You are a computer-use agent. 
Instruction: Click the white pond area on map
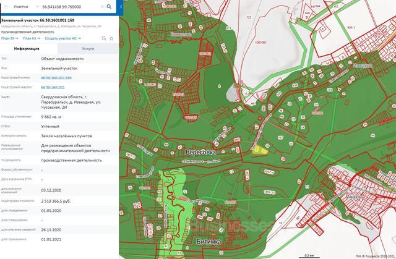pos(232,93)
